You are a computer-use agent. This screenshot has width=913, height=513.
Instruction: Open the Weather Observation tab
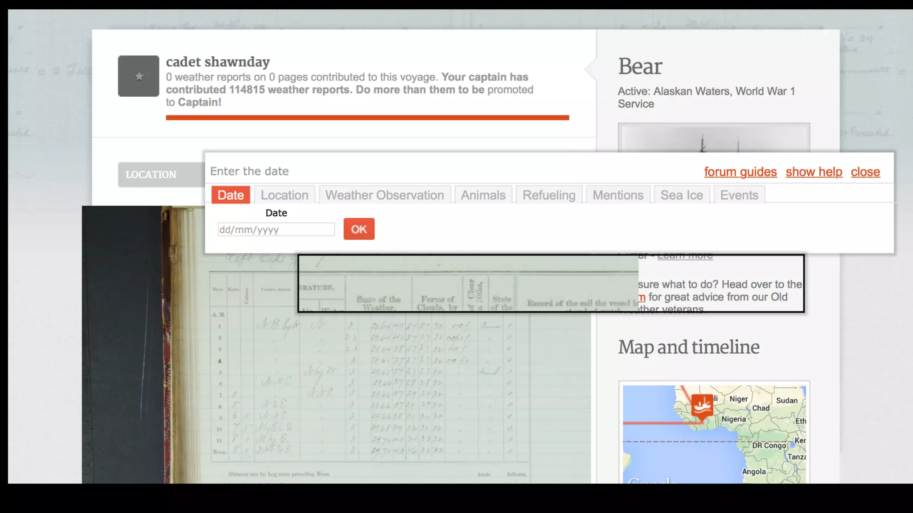click(x=384, y=195)
